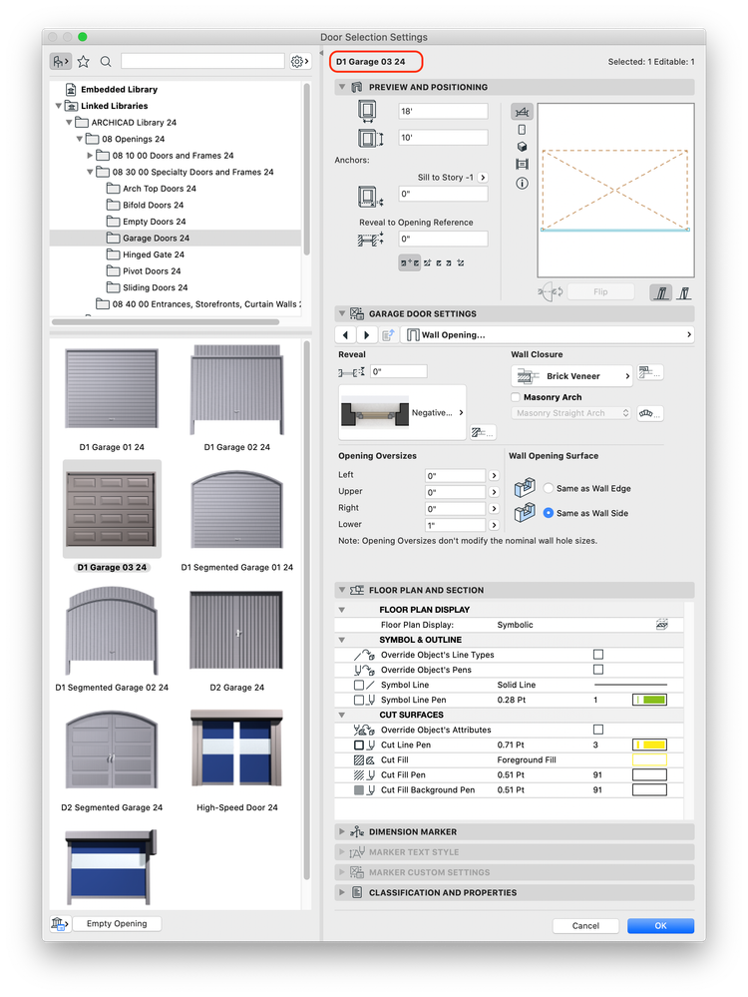Click the door width field showing 18'
This screenshot has height=997, width=748.
click(x=443, y=111)
